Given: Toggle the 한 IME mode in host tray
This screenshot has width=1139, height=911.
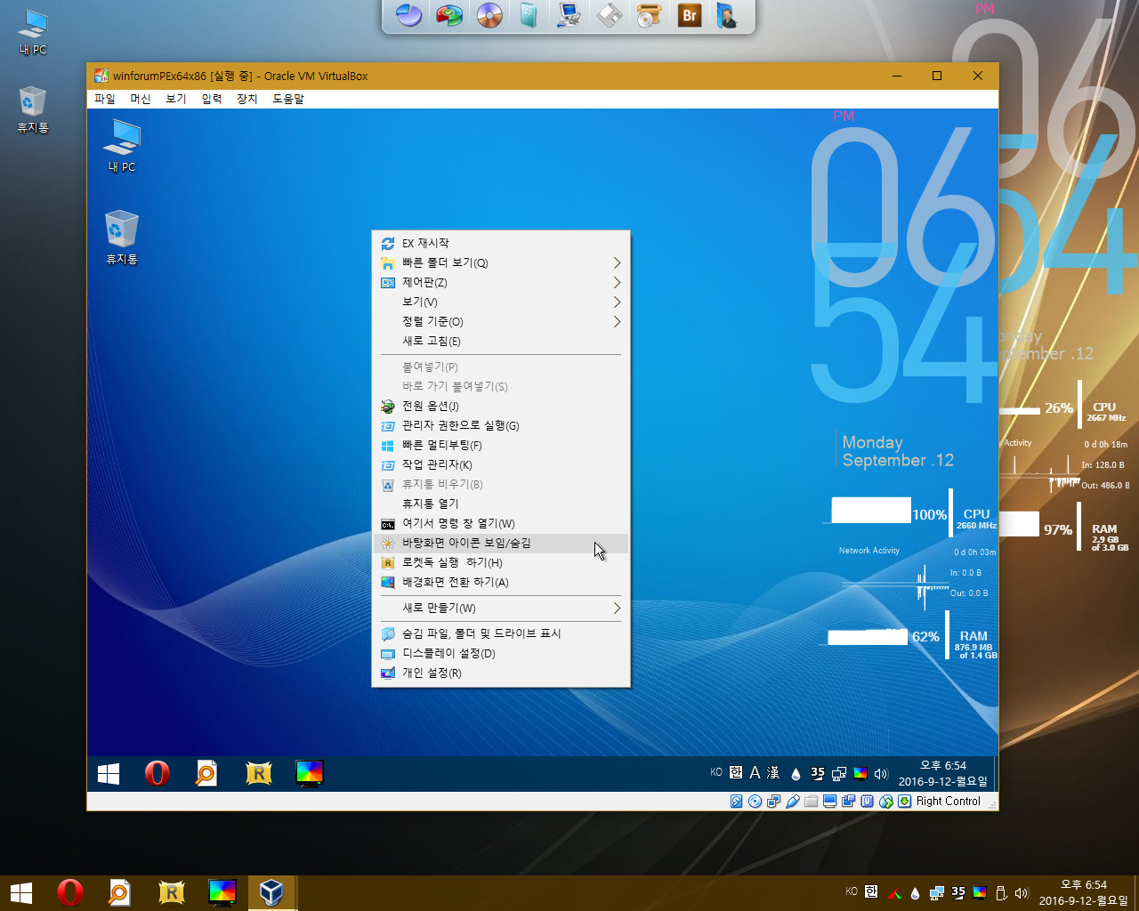Looking at the screenshot, I should tap(871, 891).
